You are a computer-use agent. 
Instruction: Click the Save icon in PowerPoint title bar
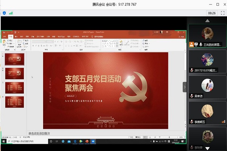[4, 32]
